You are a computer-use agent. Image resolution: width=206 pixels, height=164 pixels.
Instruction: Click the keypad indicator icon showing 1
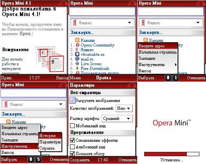pyautogui.click(x=176, y=78)
